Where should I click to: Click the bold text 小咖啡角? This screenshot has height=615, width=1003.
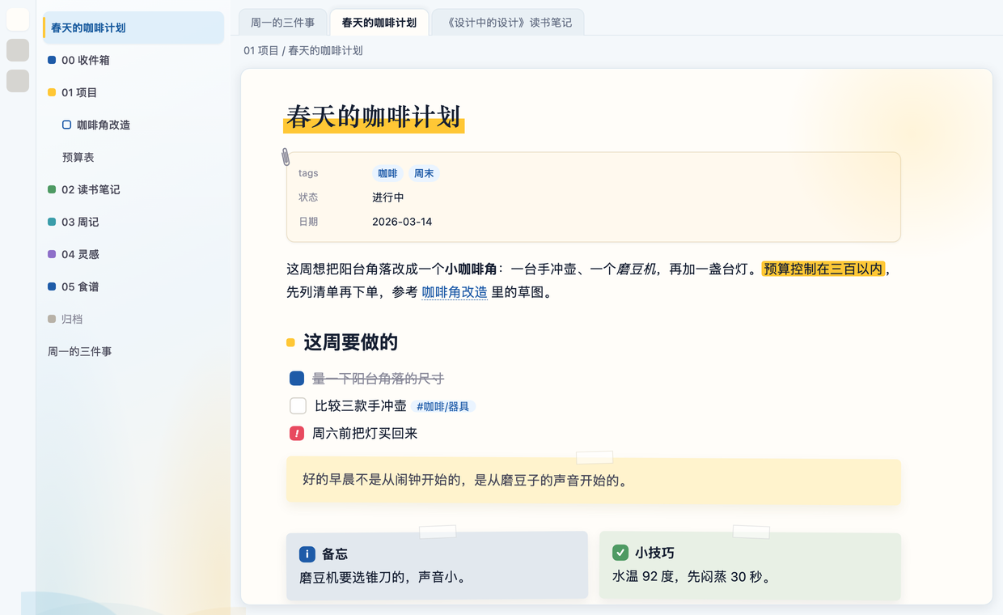471,269
